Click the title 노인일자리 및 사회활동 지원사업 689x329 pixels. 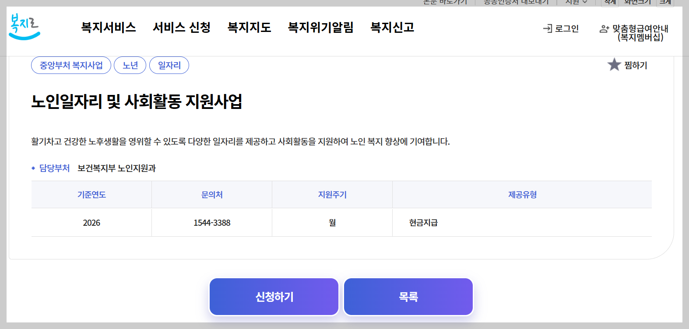point(137,101)
